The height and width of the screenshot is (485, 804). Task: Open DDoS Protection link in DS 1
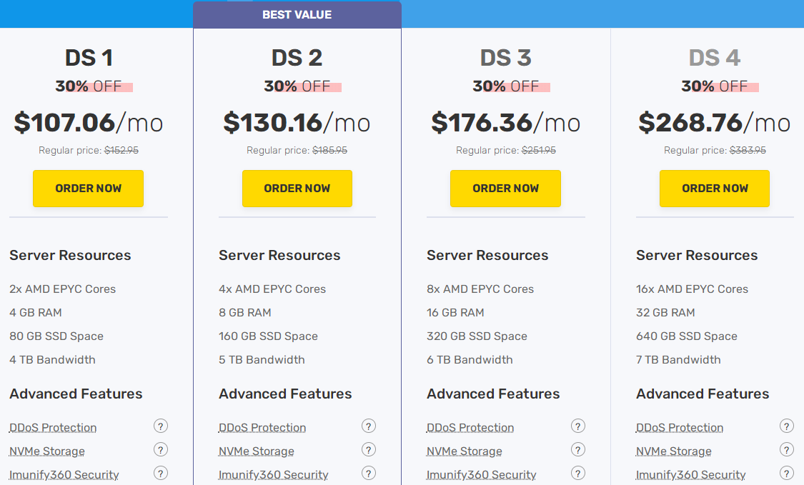pyautogui.click(x=53, y=428)
